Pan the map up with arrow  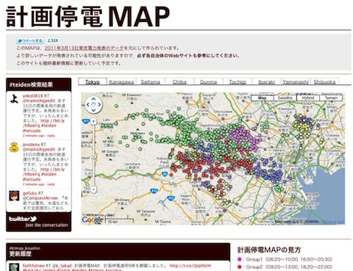93,99
